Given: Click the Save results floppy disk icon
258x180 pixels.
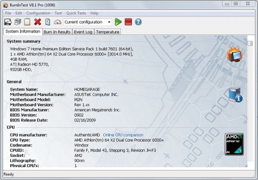Looking at the screenshot, I should [8, 22].
